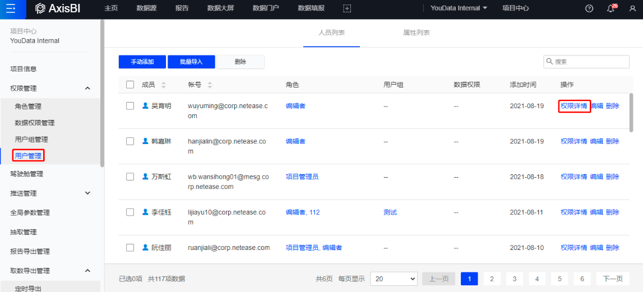Click the user profile icon
Viewport: 643px width, 292px height.
632,8
